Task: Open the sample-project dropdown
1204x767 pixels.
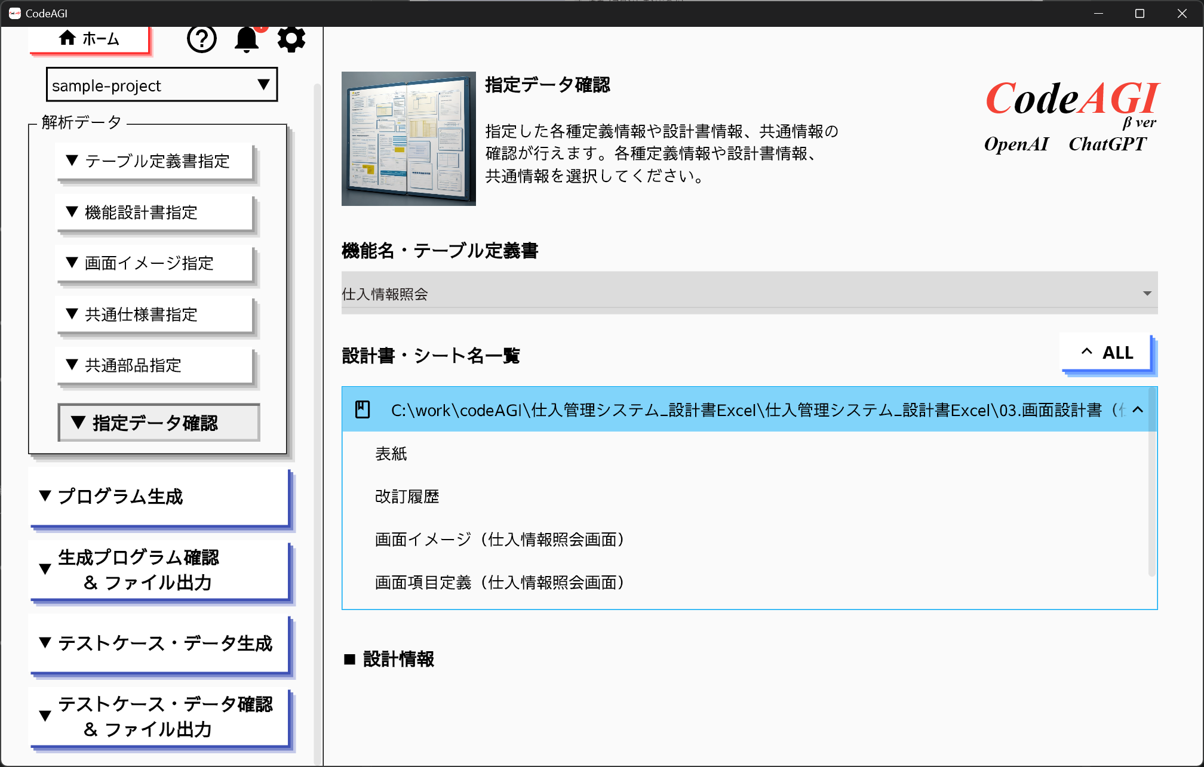Action: click(x=161, y=85)
